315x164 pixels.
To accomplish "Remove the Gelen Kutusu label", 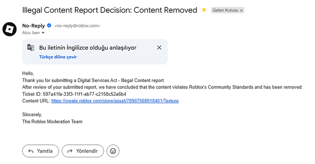I will 241,10.
